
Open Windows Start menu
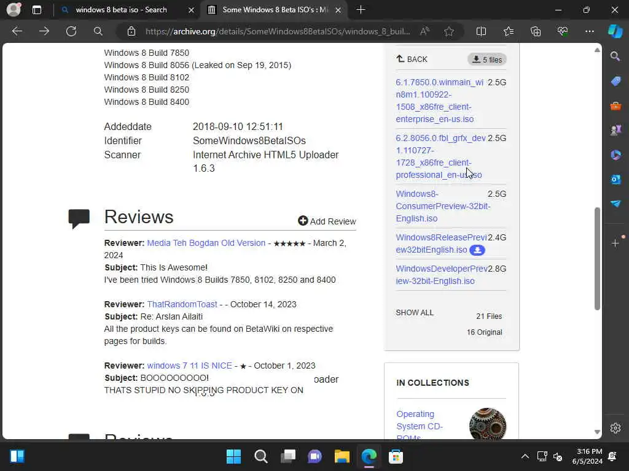pos(233,456)
